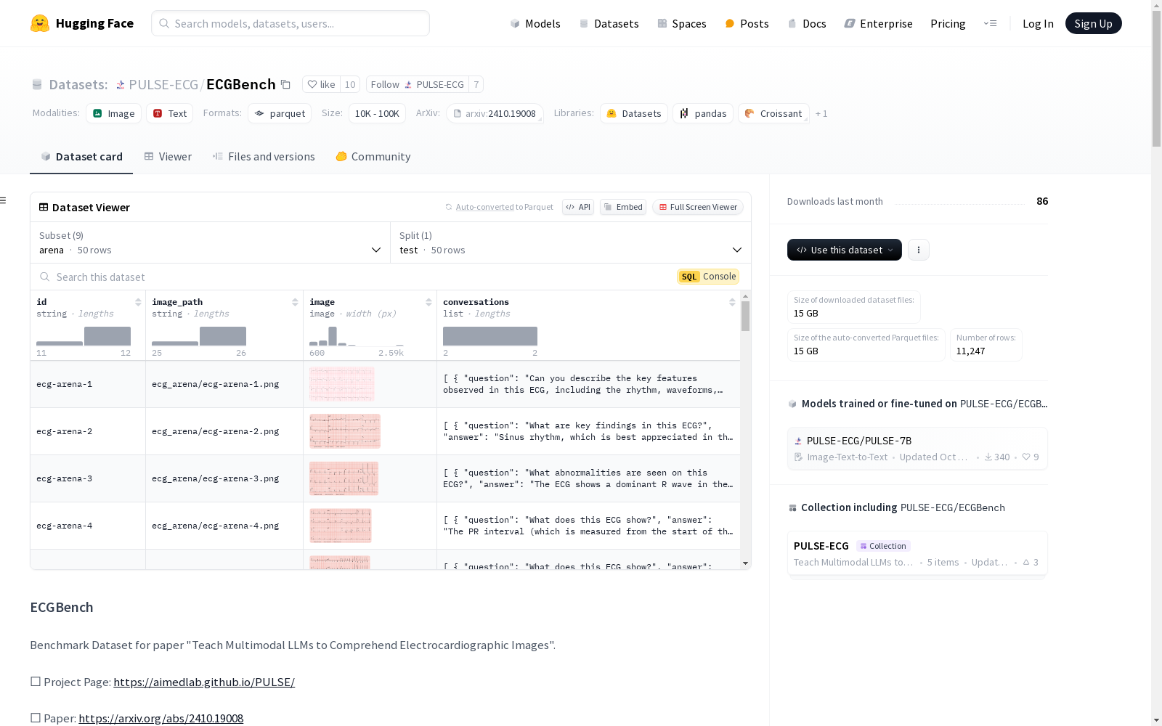The image size is (1162, 726).
Task: Filter by Text modality tag
Action: coord(169,113)
